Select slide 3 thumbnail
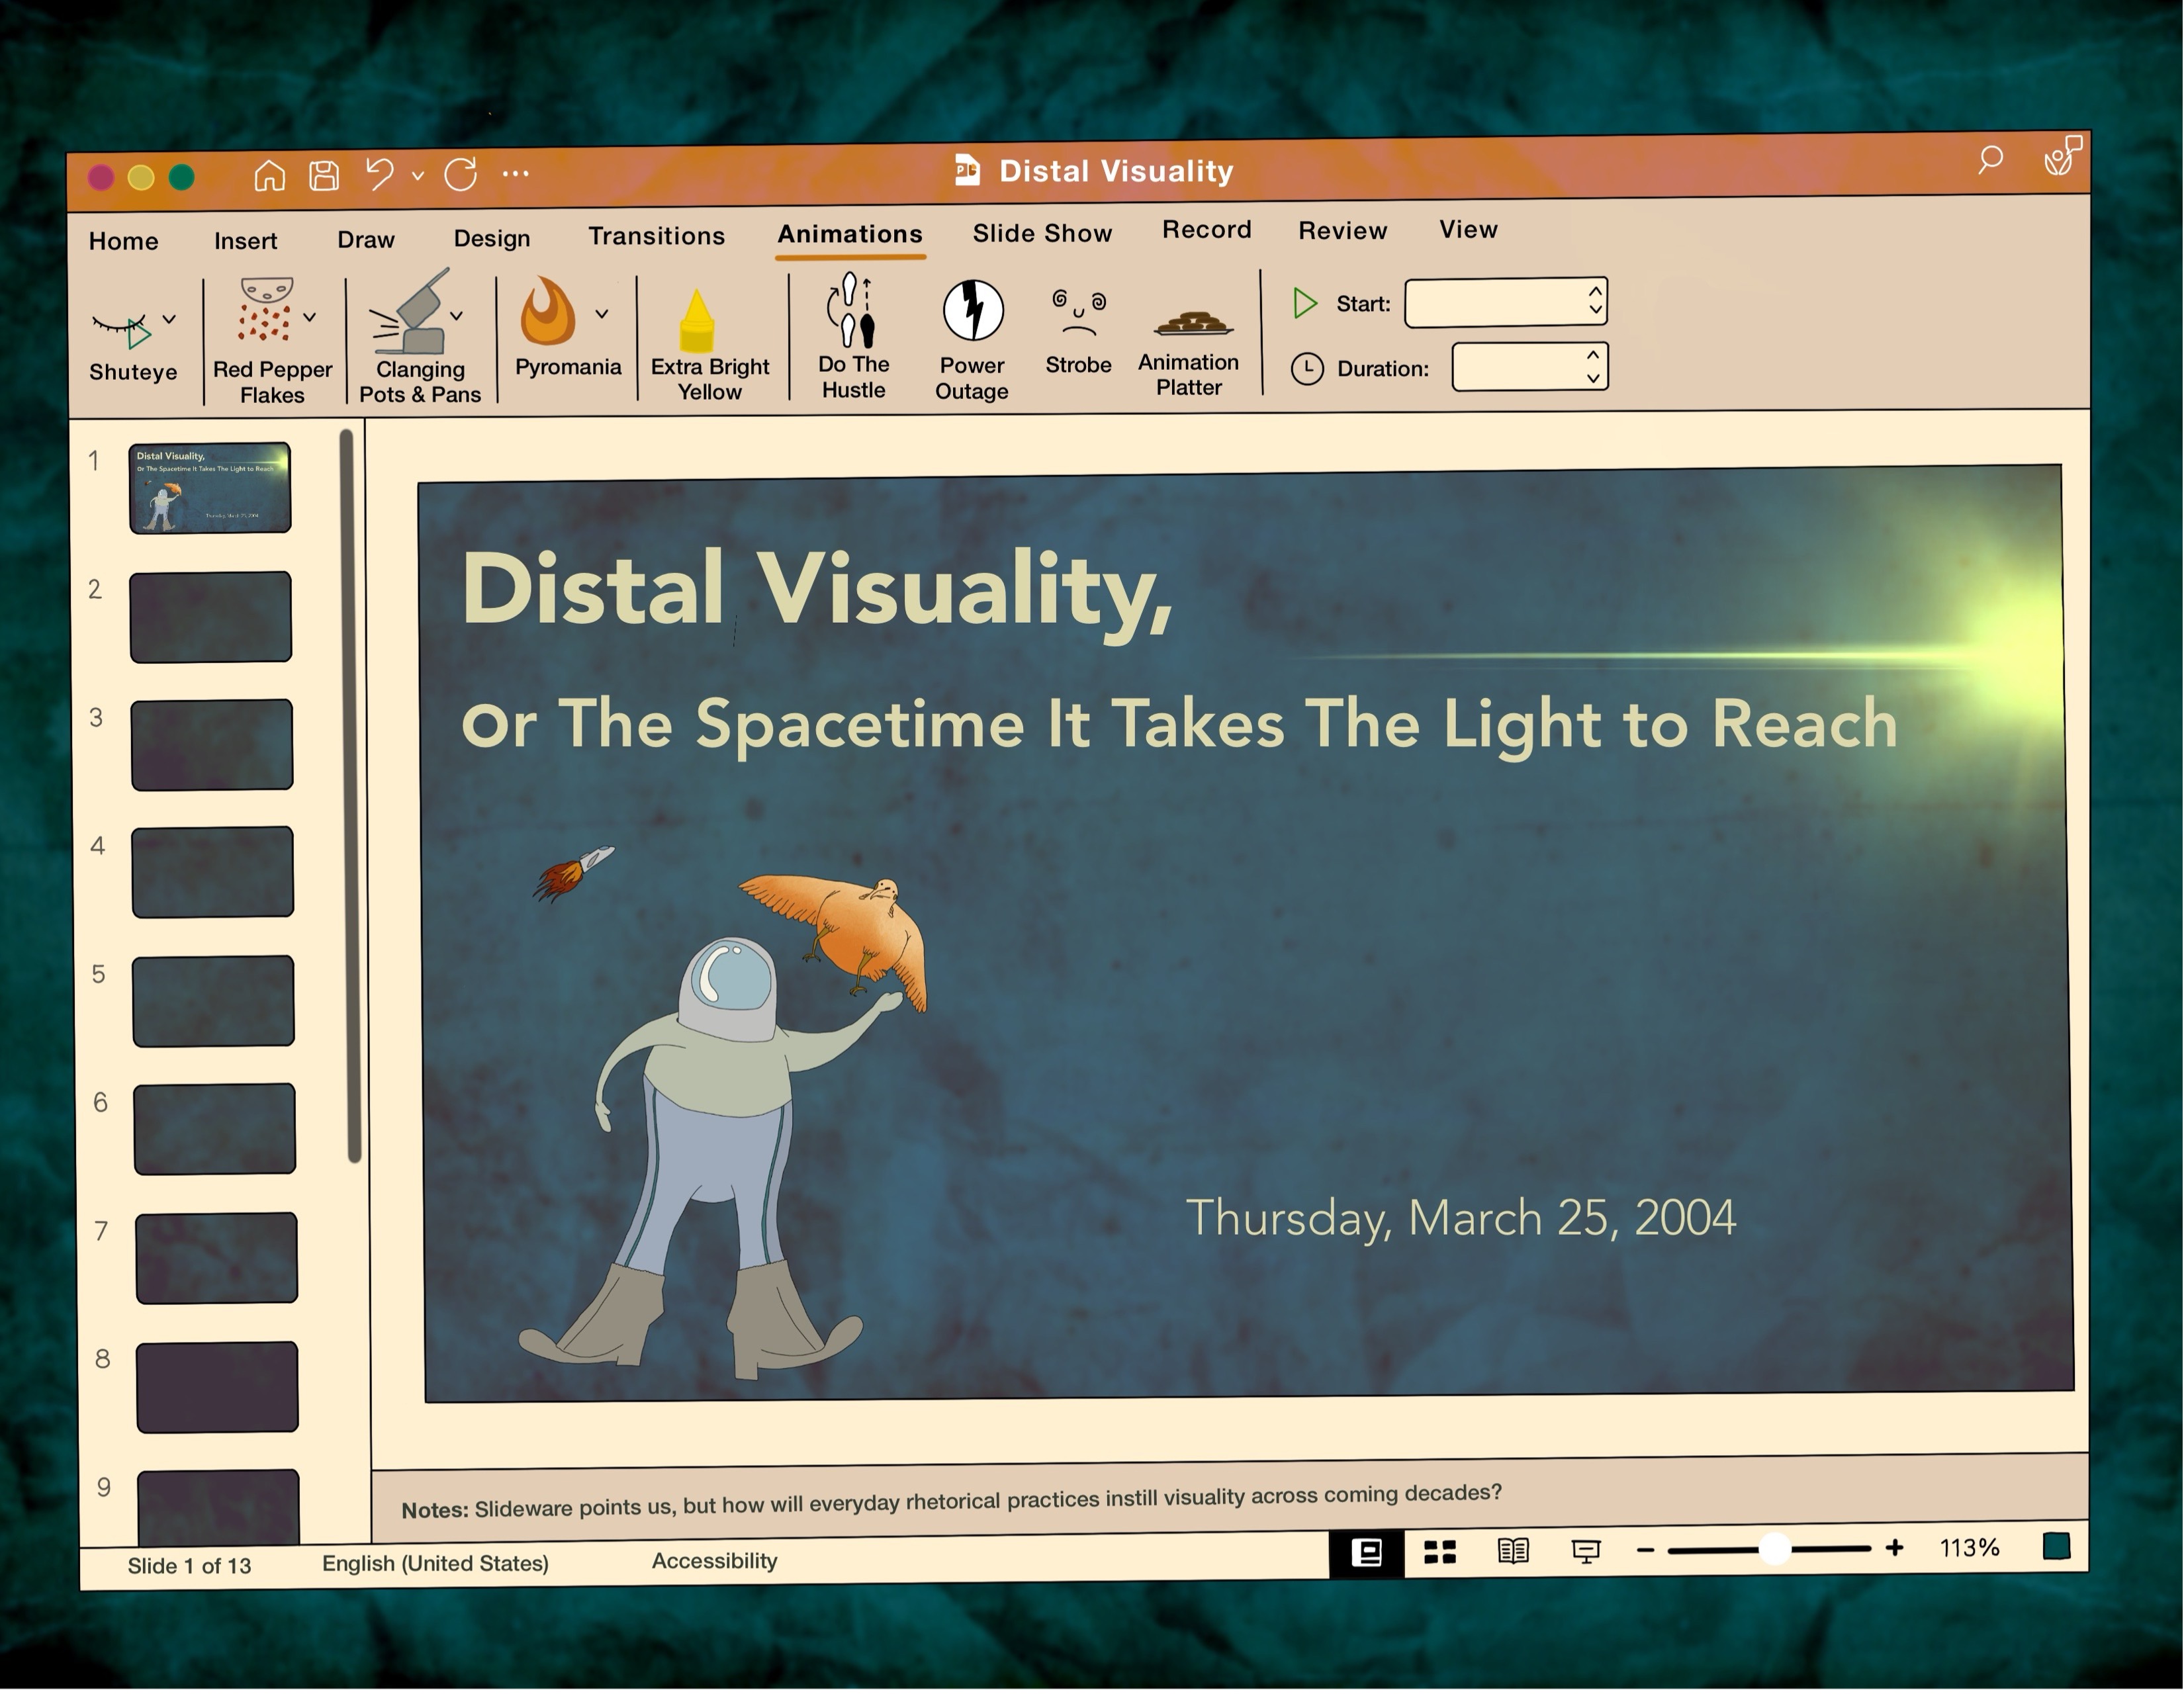The width and height of the screenshot is (2184, 1694). [212, 745]
